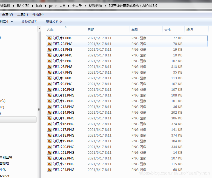Viewport: 212px width, 178px height.
Task: Click the PNG icon of 幻灯片4.PNG
Action: (49, 55)
